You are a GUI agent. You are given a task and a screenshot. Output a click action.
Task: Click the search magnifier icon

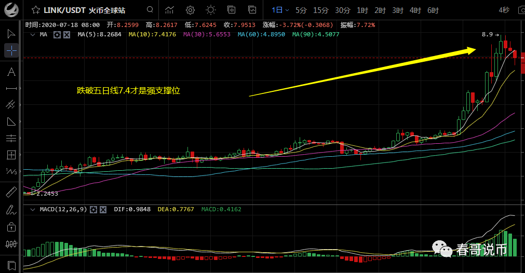coord(150,10)
